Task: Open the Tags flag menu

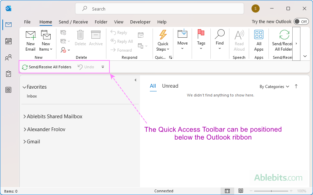Action: (201, 39)
